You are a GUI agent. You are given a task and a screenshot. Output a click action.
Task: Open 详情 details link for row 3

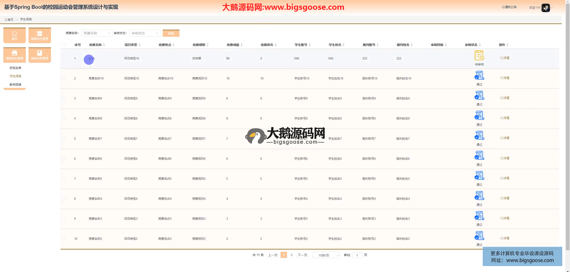505,98
